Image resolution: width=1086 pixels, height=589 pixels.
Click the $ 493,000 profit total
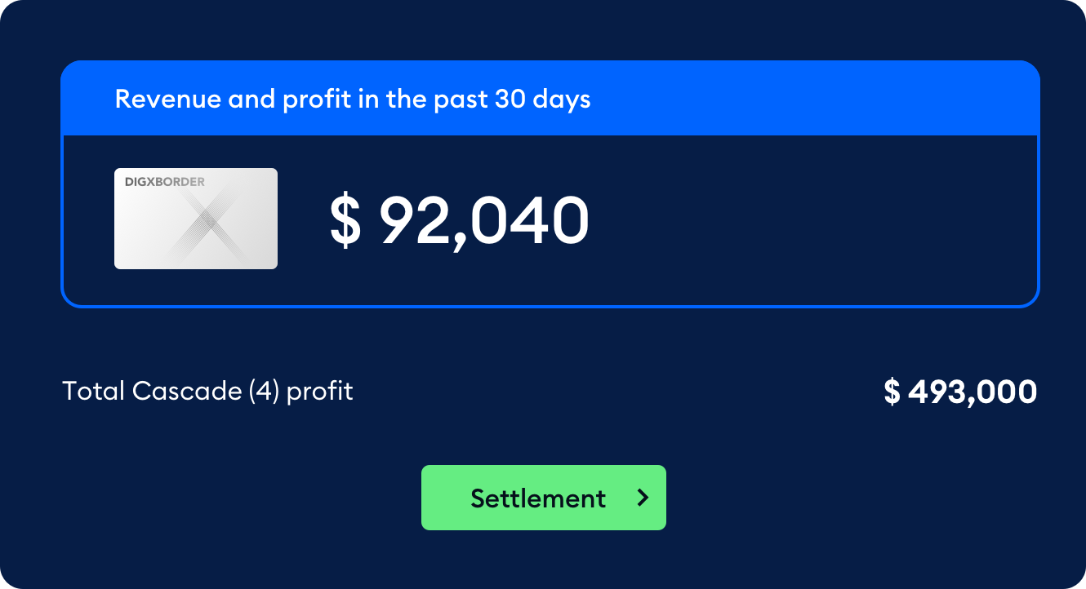tap(960, 392)
